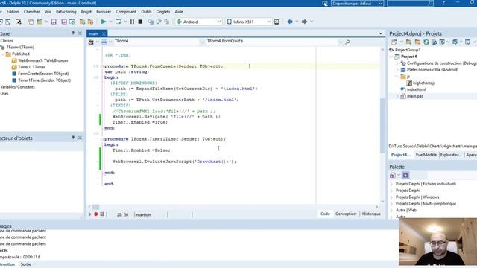Screen dimensions: 477x268
Task: Switch to the Explorateu... tab
Action: [451, 155]
